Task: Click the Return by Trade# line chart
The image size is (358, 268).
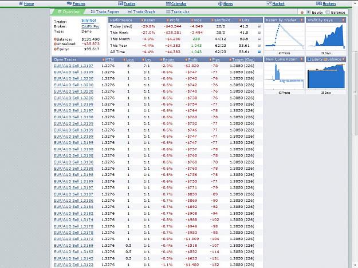Action: [284, 37]
